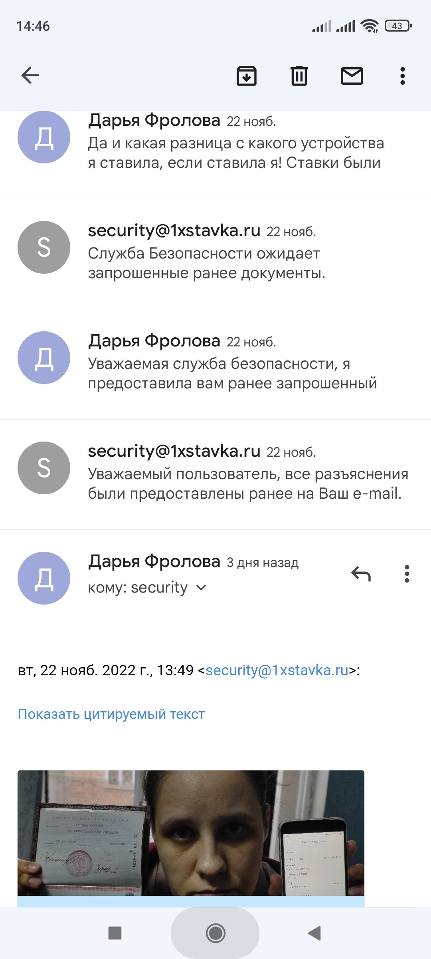This screenshot has width=431, height=959.
Task: Tap the Android back navigation triangle
Action: 314,933
